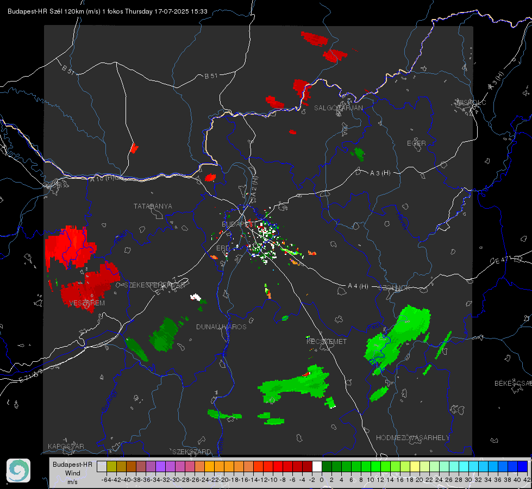
Task: Click the radar title 'Budapest-HR Szél 120km' header
Action: pos(107,11)
